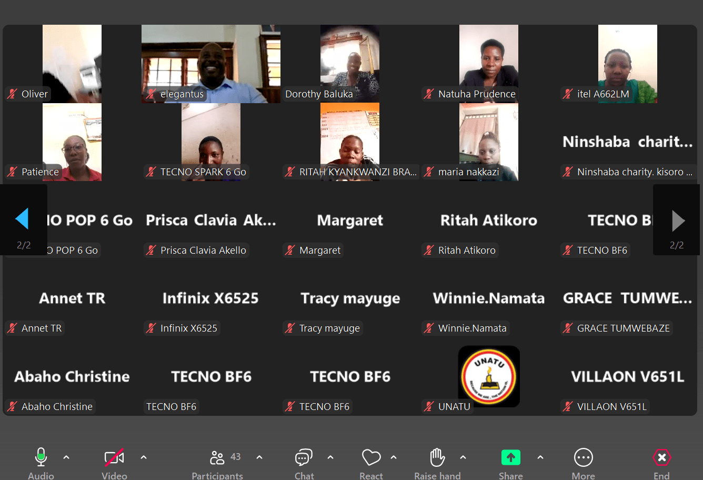
Task: Go to previous page with blue left arrow
Action: click(22, 219)
